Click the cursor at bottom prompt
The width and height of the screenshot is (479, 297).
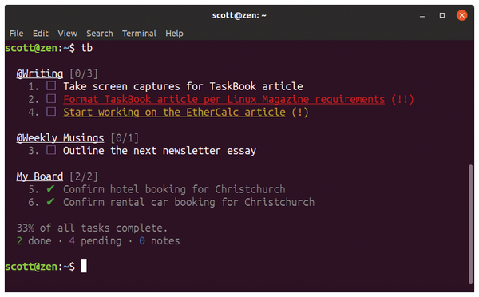pos(84,266)
